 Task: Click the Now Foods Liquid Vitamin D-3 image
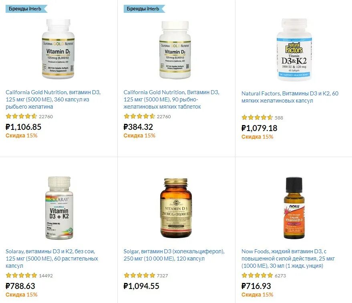[294, 208]
